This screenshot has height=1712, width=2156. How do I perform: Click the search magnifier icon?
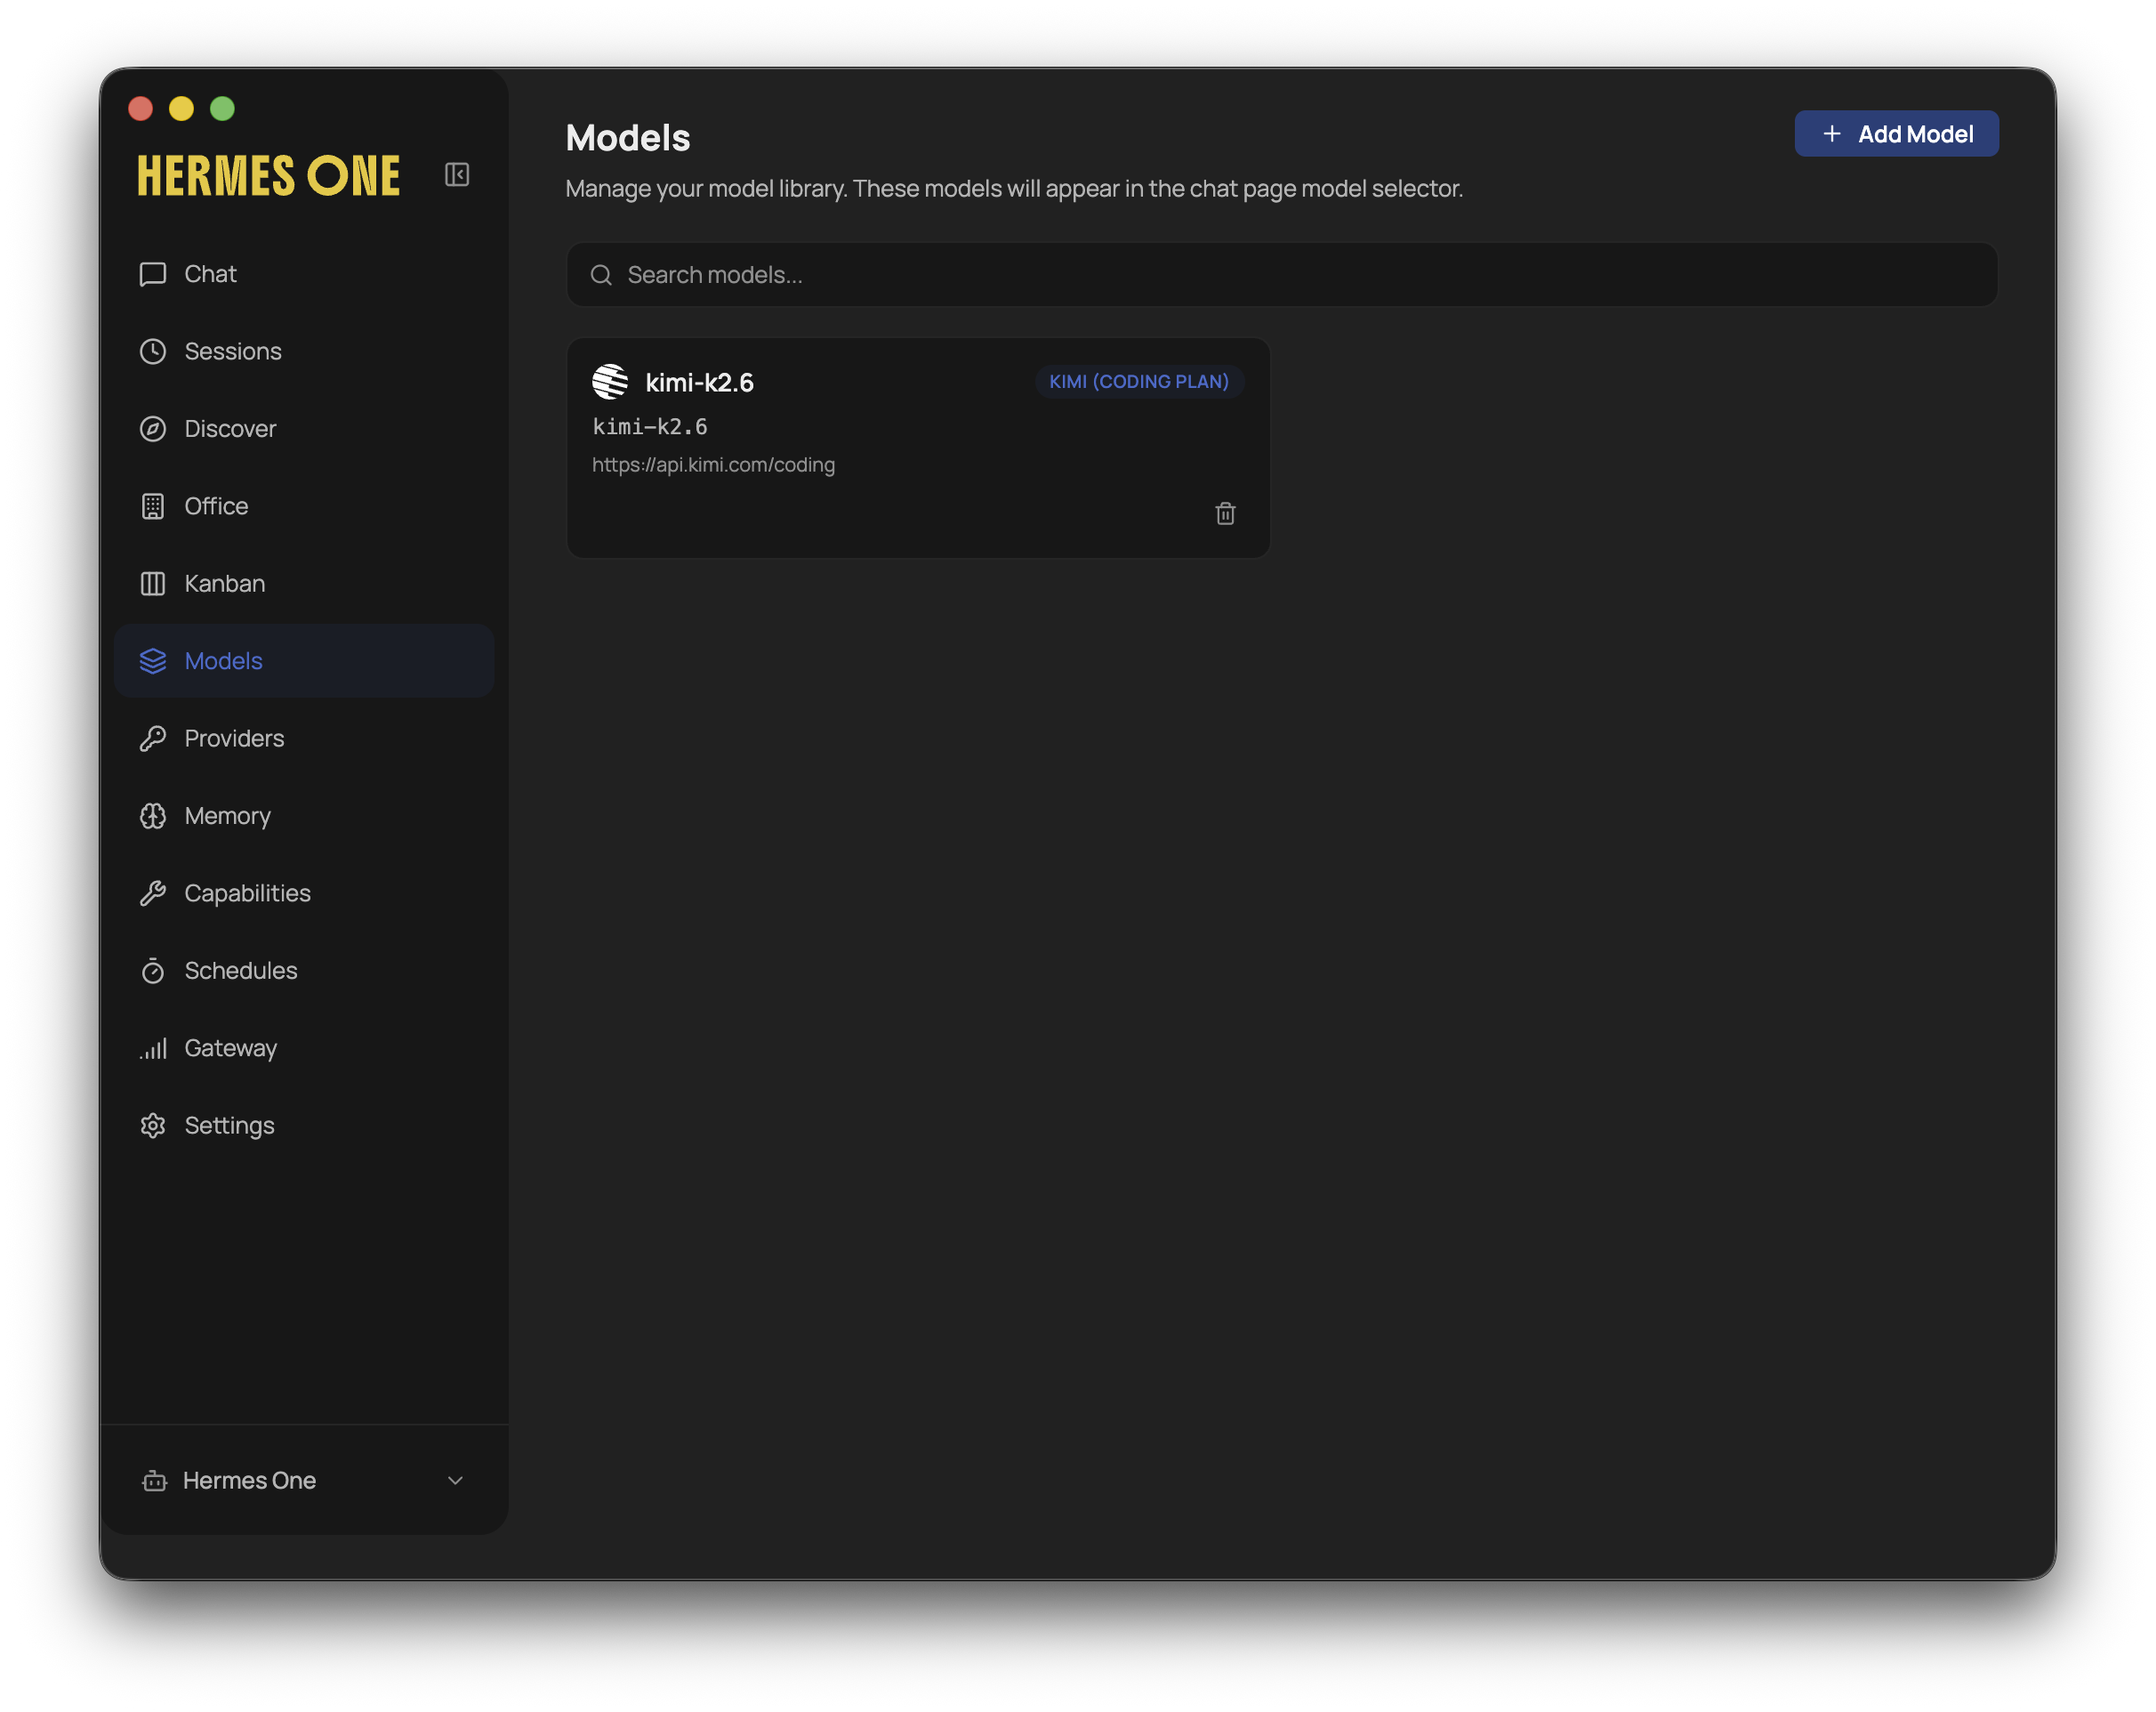[601, 275]
